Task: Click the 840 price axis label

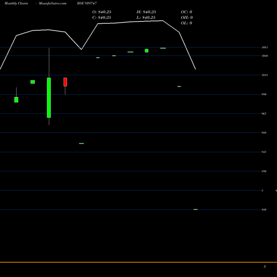Action: click(x=264, y=209)
